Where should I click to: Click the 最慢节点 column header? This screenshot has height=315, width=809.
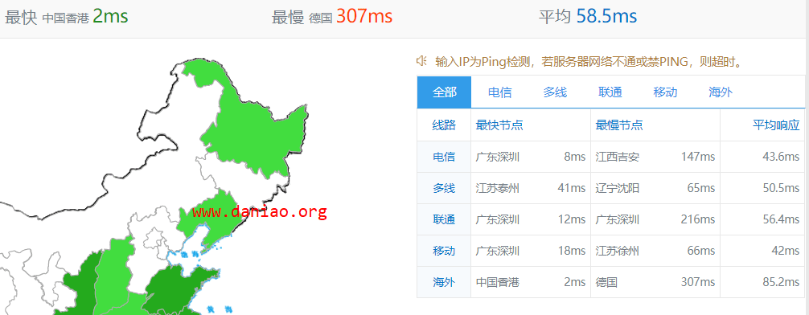point(619,125)
